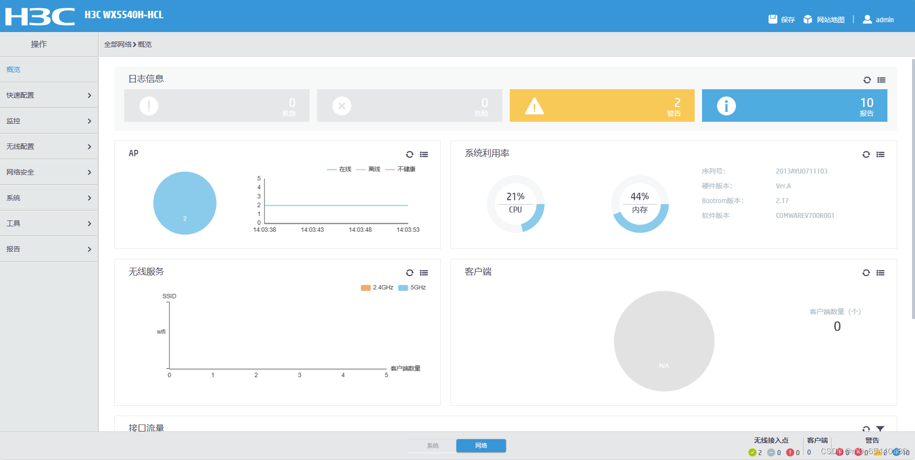The height and width of the screenshot is (460, 915).
Task: Click the Save (保存) disk icon
Action: (x=773, y=19)
